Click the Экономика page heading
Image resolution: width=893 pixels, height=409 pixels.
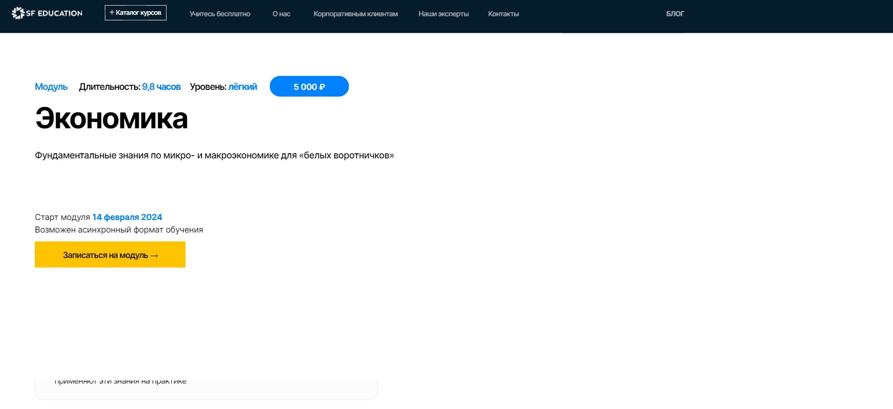[x=111, y=119]
